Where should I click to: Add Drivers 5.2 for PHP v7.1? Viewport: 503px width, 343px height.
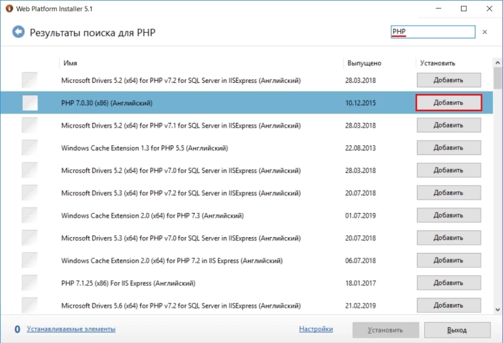coord(449,126)
